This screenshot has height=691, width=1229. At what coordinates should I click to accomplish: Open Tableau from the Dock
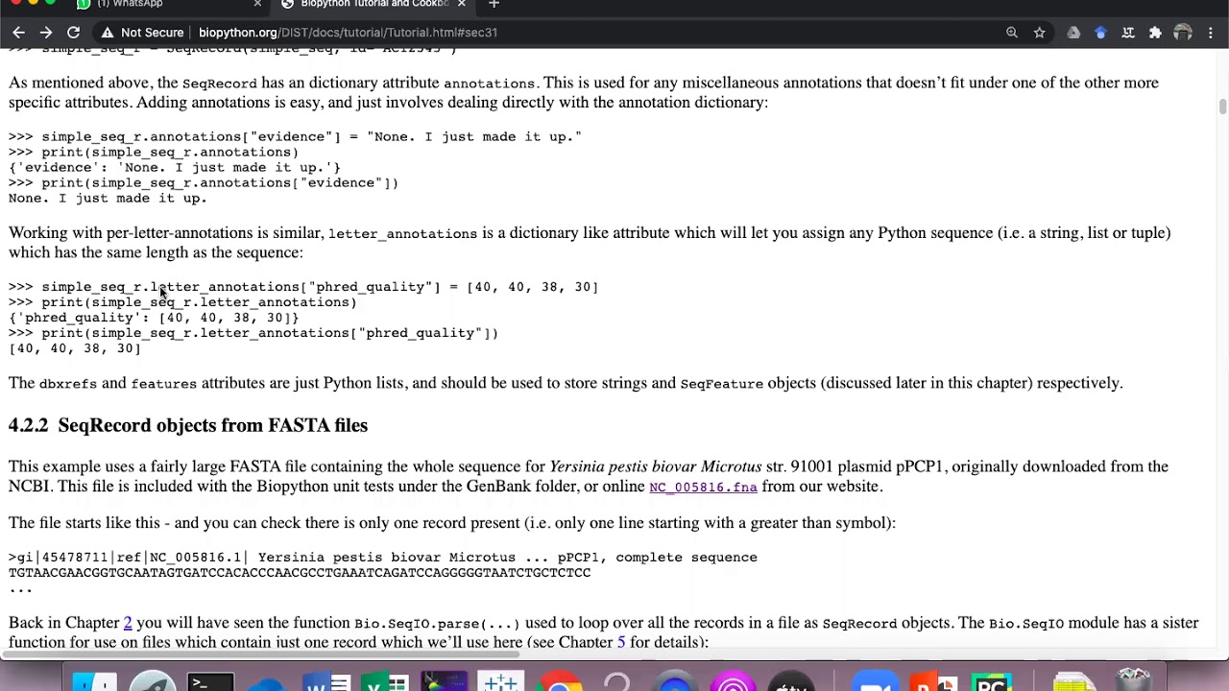pos(500,681)
